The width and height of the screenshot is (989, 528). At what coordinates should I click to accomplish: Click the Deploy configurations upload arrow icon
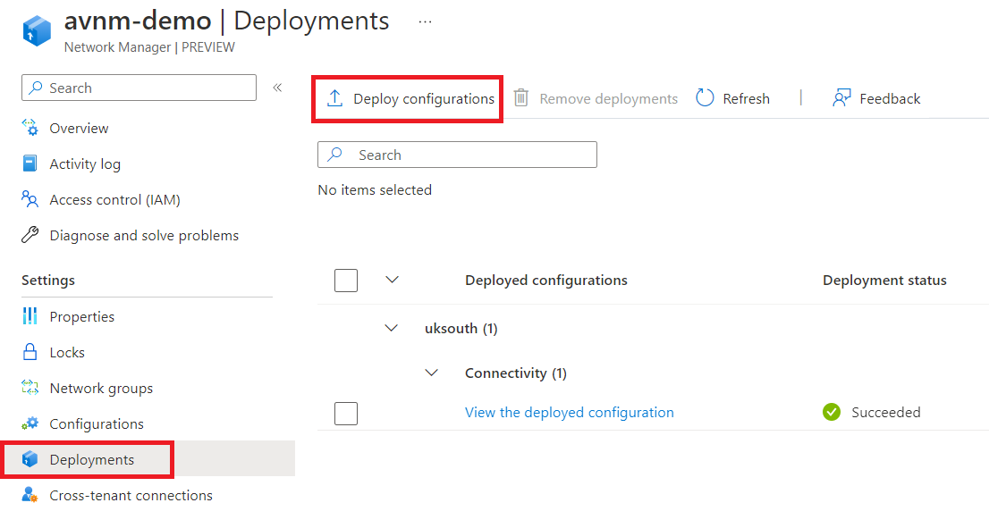coord(335,98)
